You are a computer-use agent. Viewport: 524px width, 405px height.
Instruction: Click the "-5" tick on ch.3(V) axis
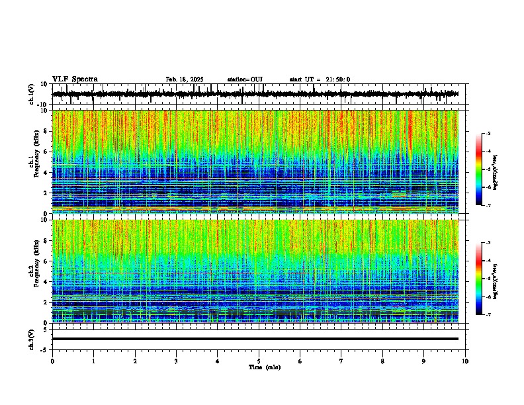click(44, 350)
